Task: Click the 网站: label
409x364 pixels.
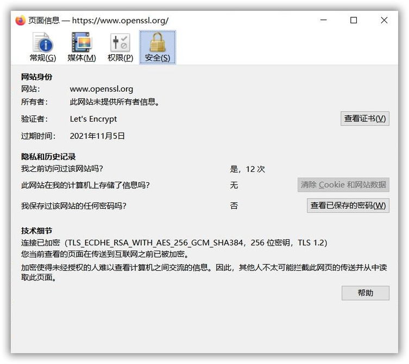Action: point(30,89)
